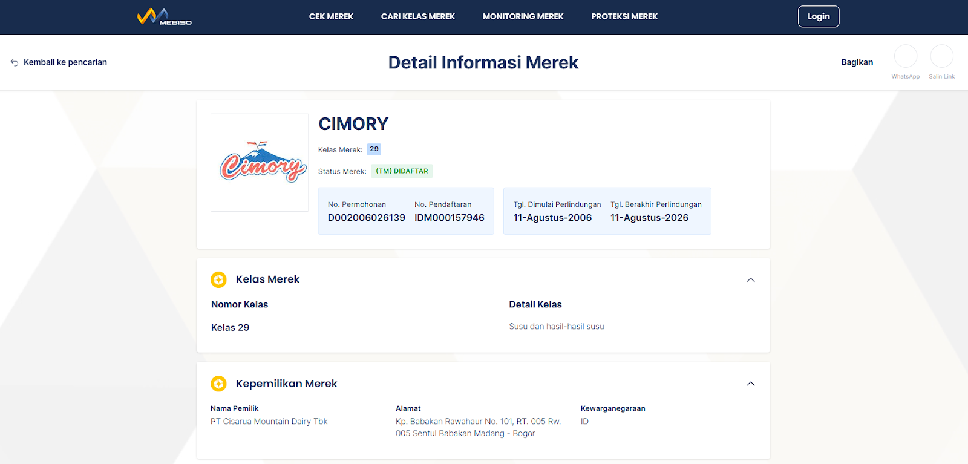Select registration number IDM000157946

pyautogui.click(x=450, y=218)
